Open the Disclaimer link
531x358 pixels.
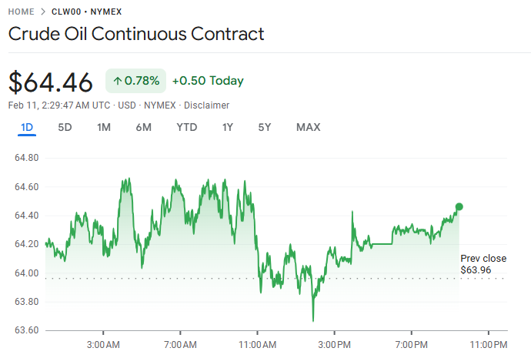coord(206,105)
